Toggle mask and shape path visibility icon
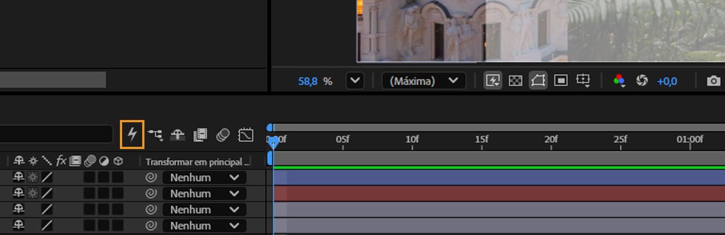This screenshot has width=725, height=235. 538,81
